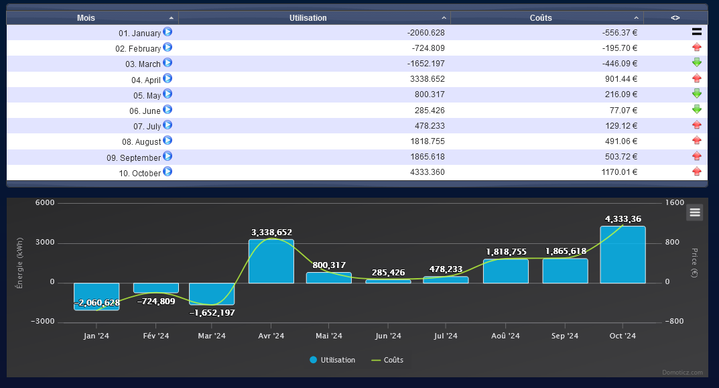Open January details via blue arrow icon
The height and width of the screenshot is (388, 719).
168,31
